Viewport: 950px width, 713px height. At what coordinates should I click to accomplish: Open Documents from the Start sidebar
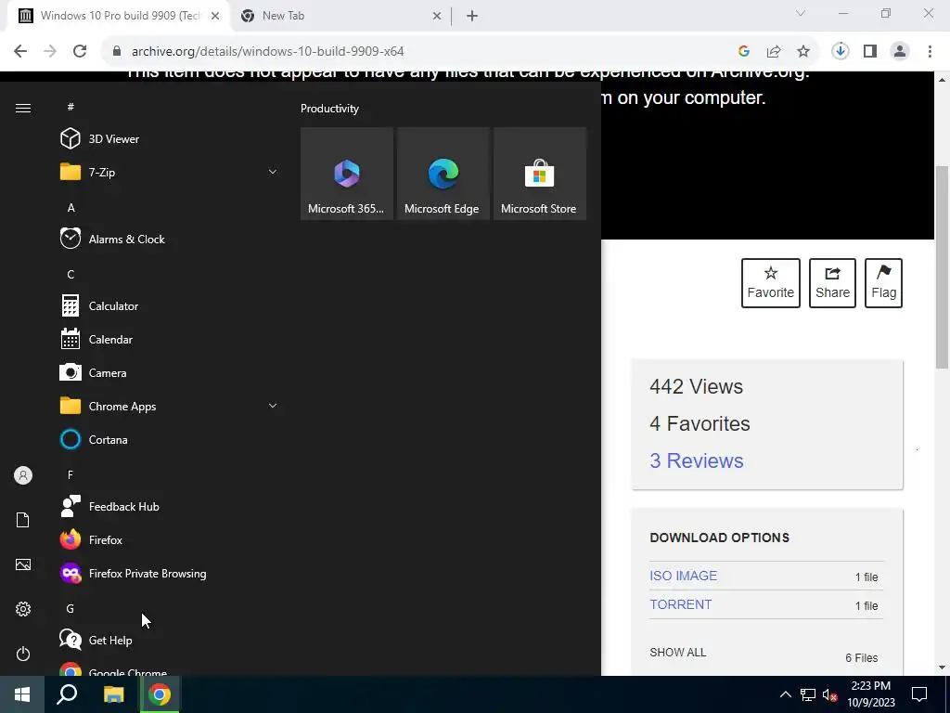23,520
